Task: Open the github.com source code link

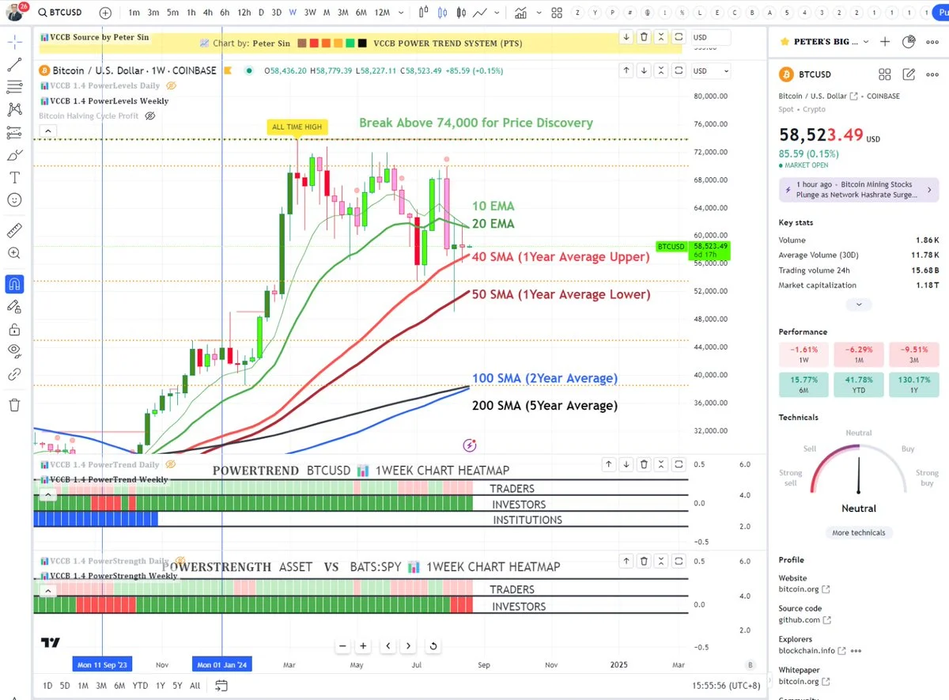Action: pyautogui.click(x=804, y=620)
